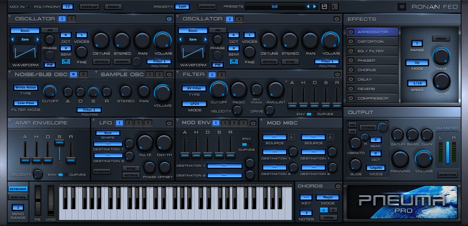The width and height of the screenshot is (468, 226).
Task: Click Oscillator 1 keyboard tracking icon
Action: [65, 62]
